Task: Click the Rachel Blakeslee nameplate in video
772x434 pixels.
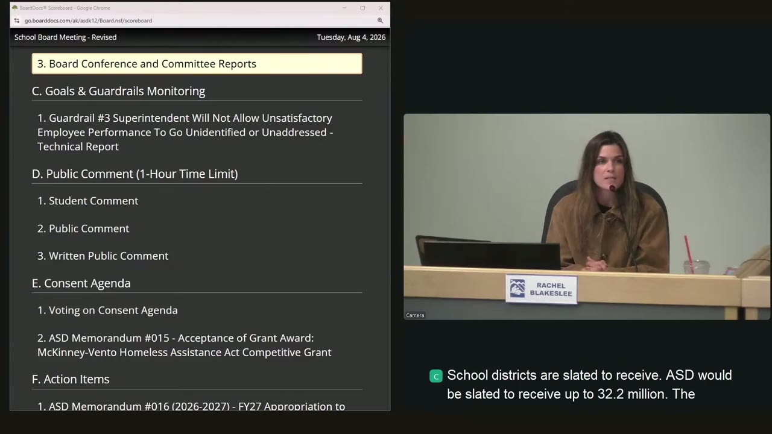Action: [x=541, y=289]
